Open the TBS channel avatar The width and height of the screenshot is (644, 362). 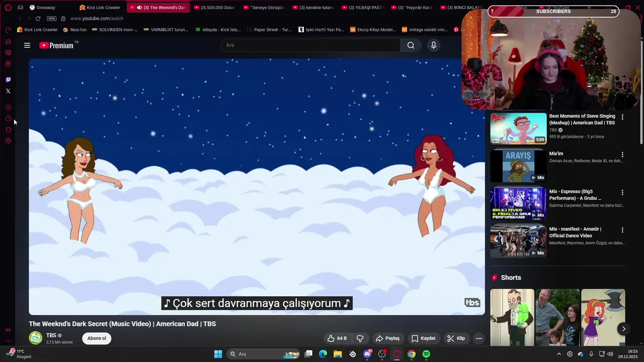point(35,338)
